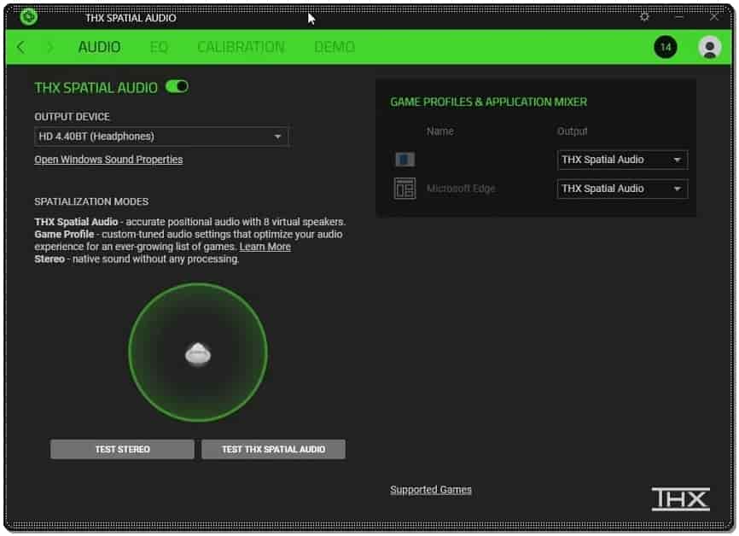Click the Output column header
Screen dimensions: 739x536
point(572,131)
